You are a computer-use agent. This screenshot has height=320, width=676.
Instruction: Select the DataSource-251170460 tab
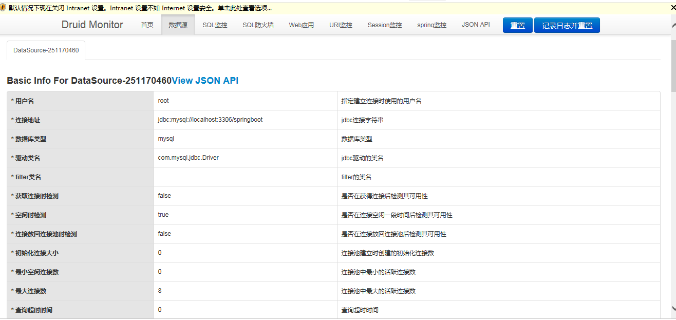[x=46, y=50]
